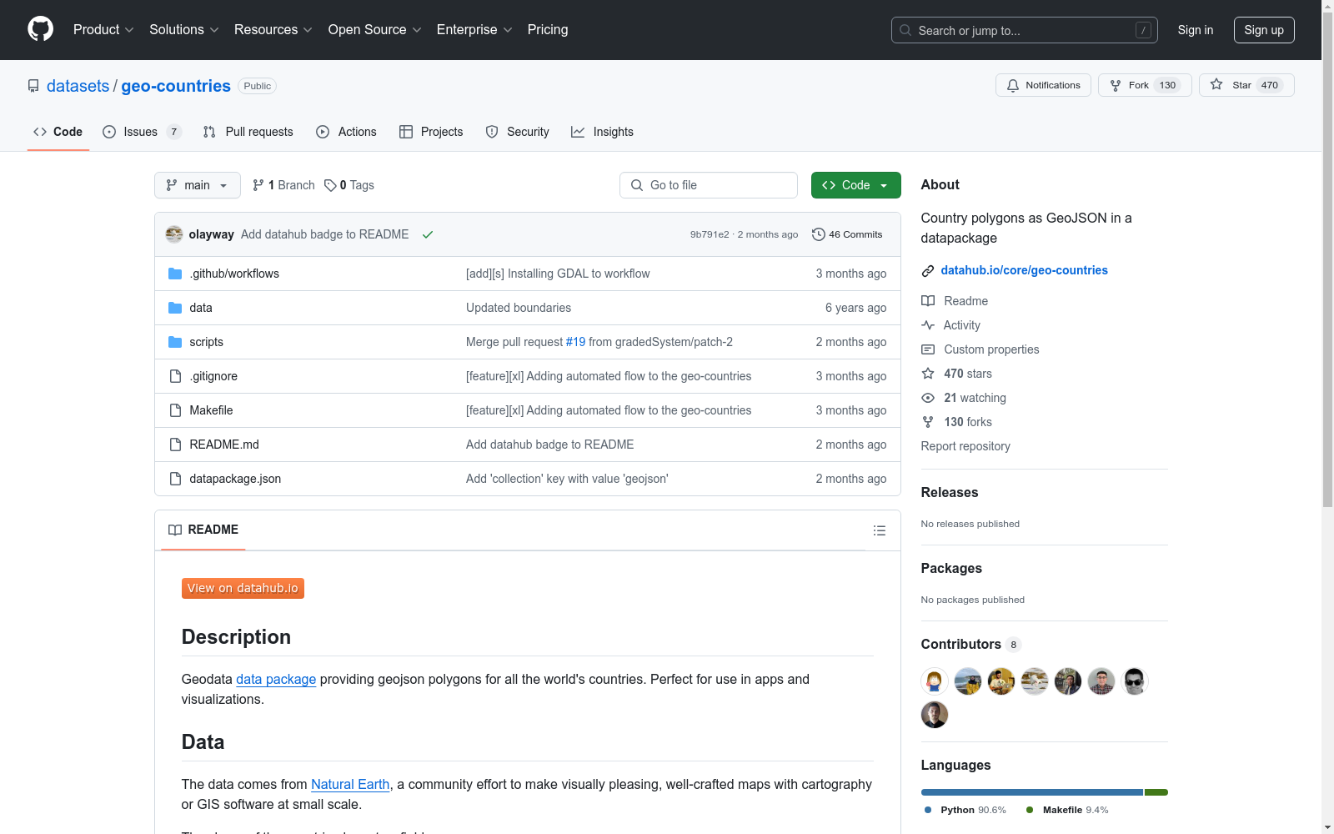Screen dimensions: 1334x834
Task: Open the Insights tab
Action: point(602,132)
